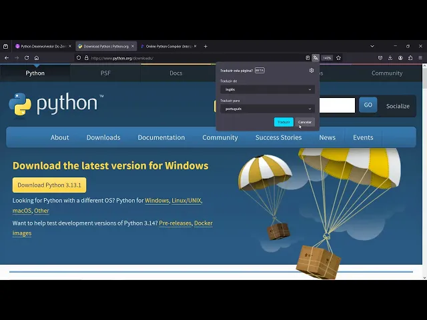Open the Success Stories navigation item

(x=278, y=137)
